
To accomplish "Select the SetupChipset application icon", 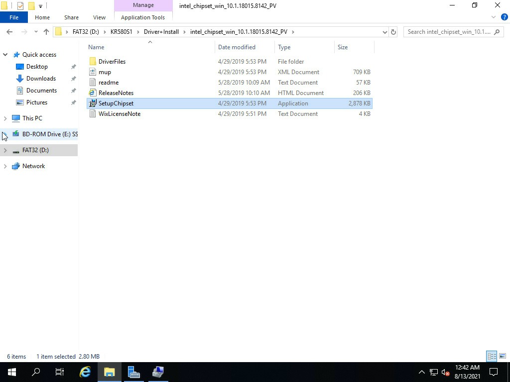I will pos(93,103).
